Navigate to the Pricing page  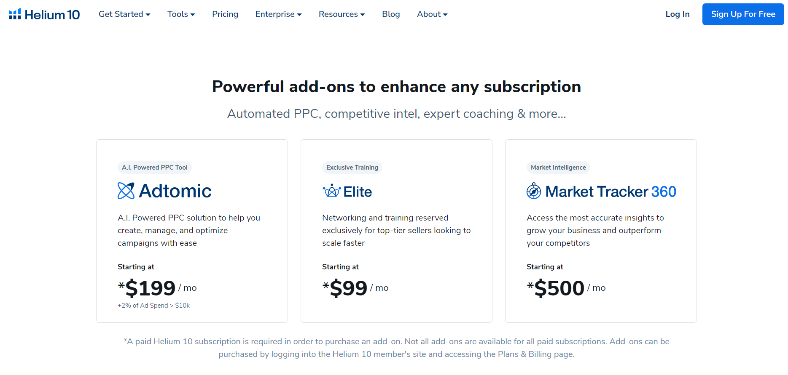click(x=225, y=14)
